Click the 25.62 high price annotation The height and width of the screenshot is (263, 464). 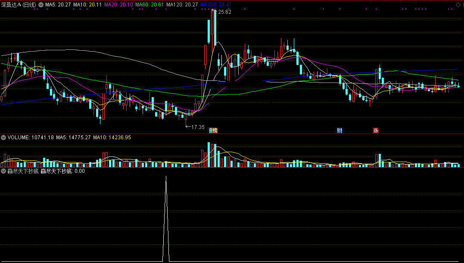[224, 12]
